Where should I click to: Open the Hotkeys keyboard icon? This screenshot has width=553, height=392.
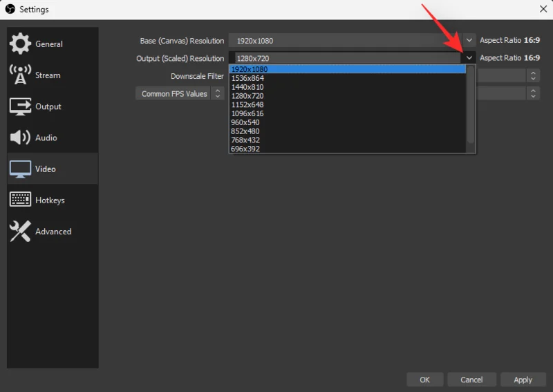click(x=20, y=200)
